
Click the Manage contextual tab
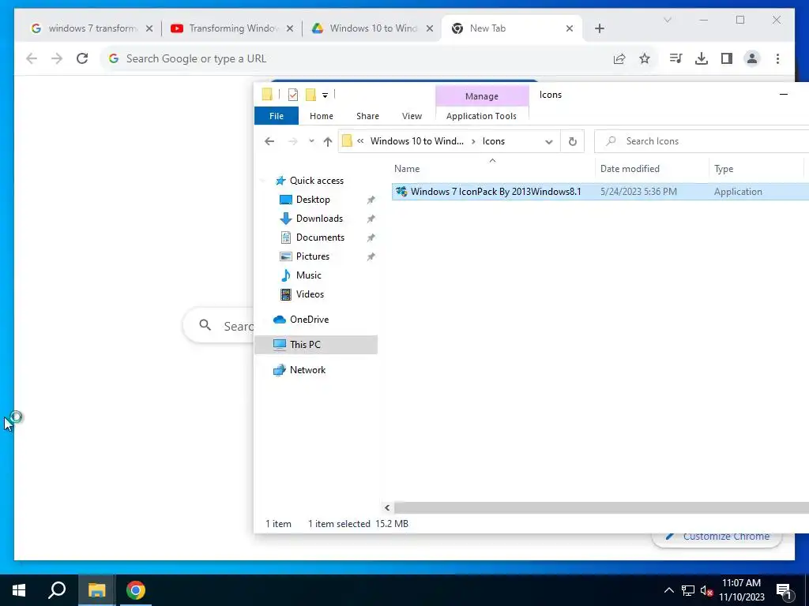[482, 95]
